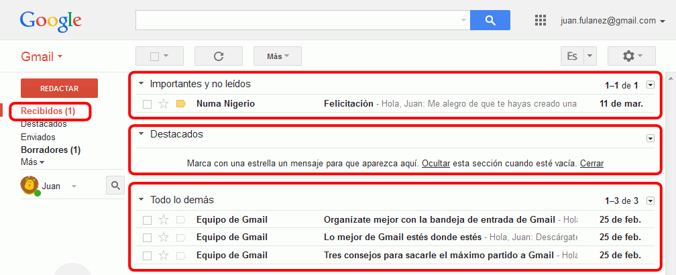Open the Enviados folder

click(38, 137)
